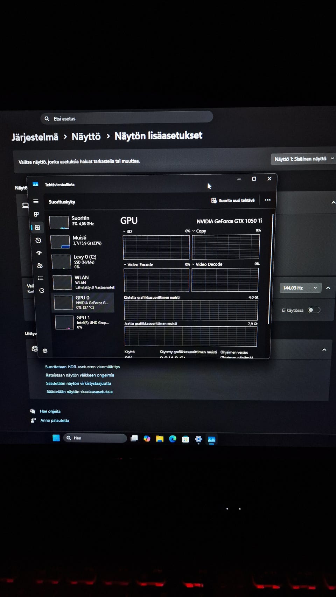Screen dimensions: 336x597
Task: Select WLAN performance entry
Action: coord(84,282)
